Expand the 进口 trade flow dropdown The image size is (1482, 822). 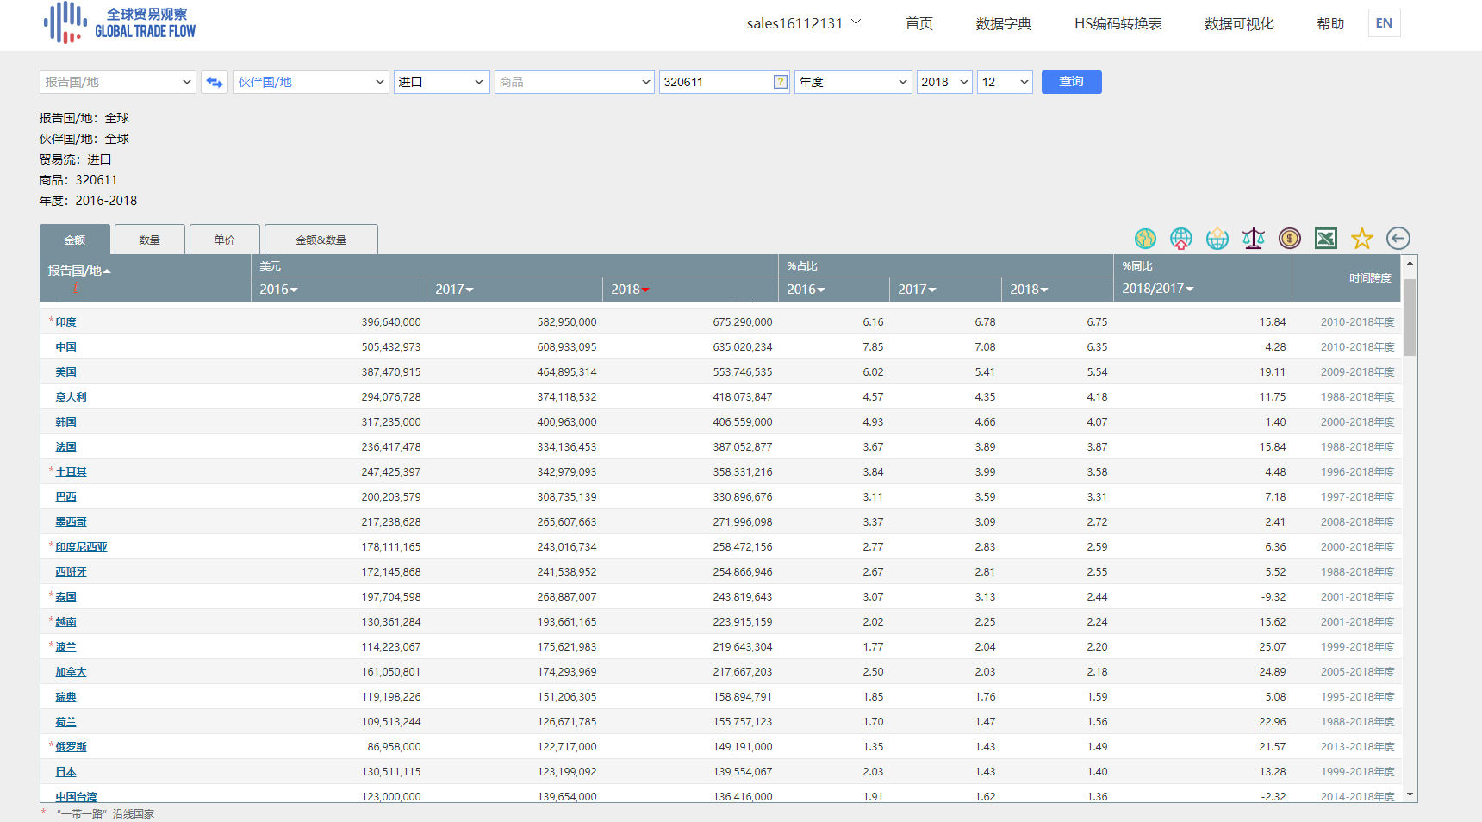(x=441, y=82)
